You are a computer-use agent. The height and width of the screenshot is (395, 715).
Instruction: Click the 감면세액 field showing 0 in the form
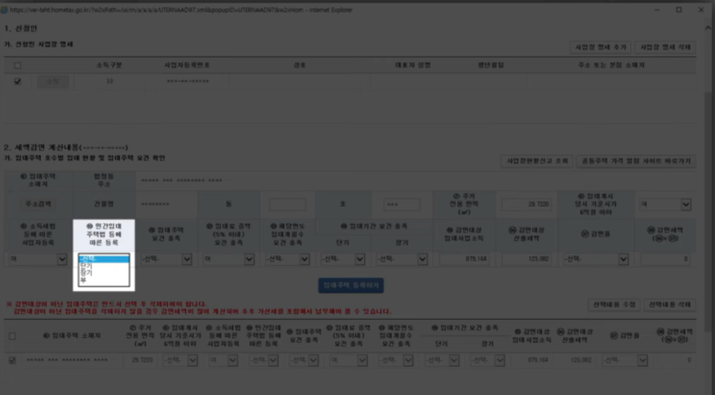665,259
